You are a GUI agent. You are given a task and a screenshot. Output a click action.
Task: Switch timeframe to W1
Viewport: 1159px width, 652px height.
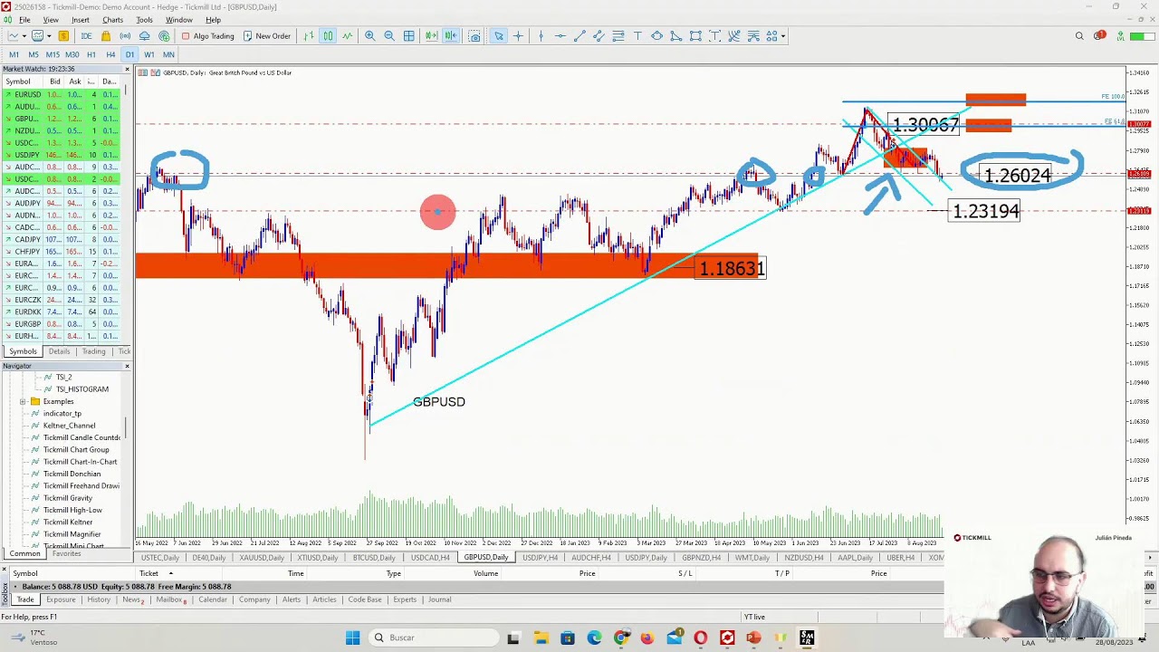(x=149, y=54)
